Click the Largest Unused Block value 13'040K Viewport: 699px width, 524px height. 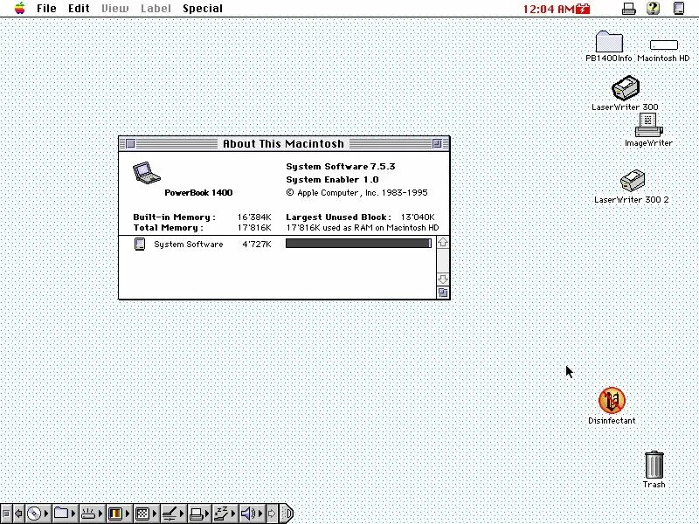(418, 217)
